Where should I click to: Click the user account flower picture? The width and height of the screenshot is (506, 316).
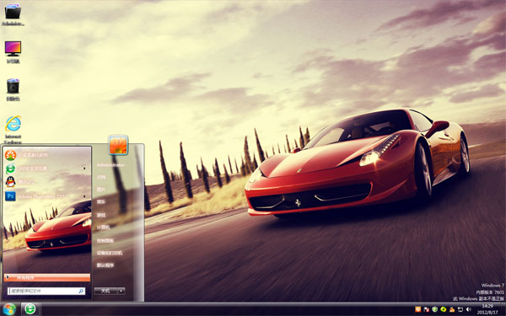pyautogui.click(x=118, y=145)
